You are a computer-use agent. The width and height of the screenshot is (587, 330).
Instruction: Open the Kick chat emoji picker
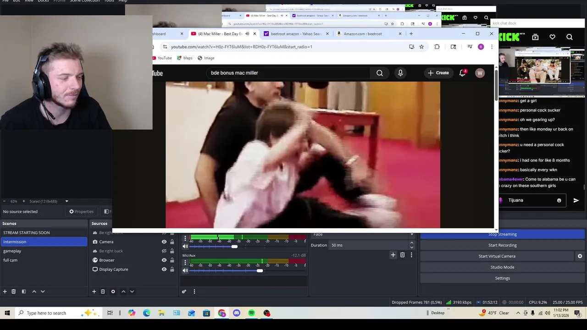(559, 200)
